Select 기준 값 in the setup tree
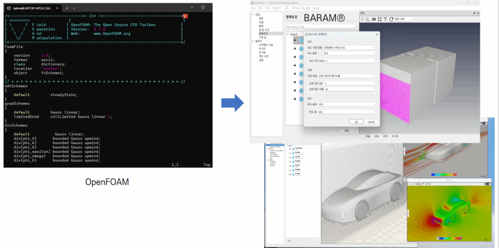The image size is (499, 248). [x=262, y=37]
